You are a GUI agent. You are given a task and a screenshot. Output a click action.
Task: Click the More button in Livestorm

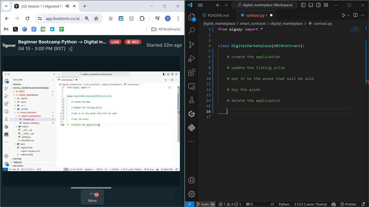92,197
